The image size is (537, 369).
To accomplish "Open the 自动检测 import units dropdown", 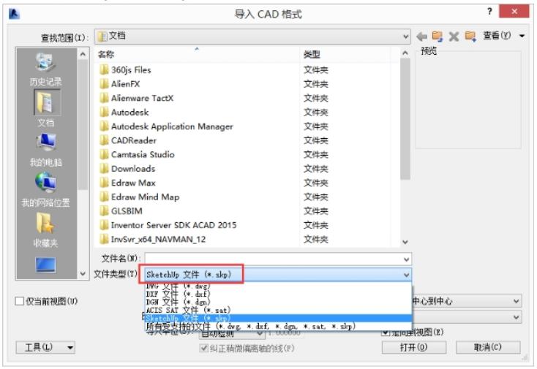I will pyautogui.click(x=232, y=333).
